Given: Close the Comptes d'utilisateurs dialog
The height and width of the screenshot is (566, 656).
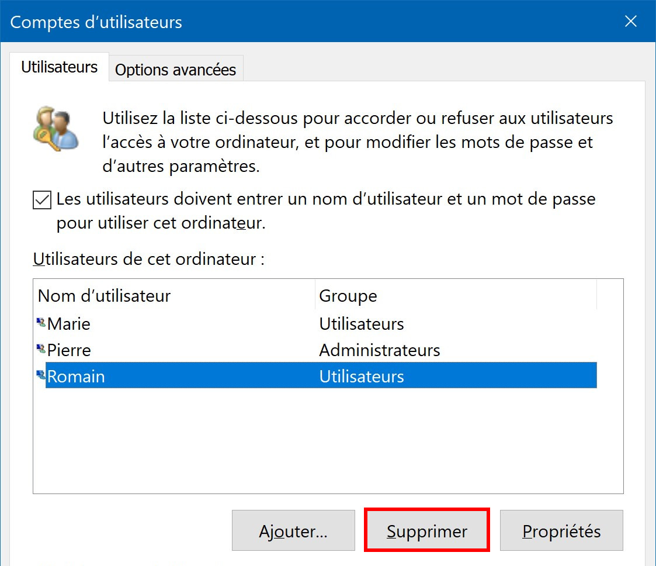Looking at the screenshot, I should pyautogui.click(x=630, y=21).
